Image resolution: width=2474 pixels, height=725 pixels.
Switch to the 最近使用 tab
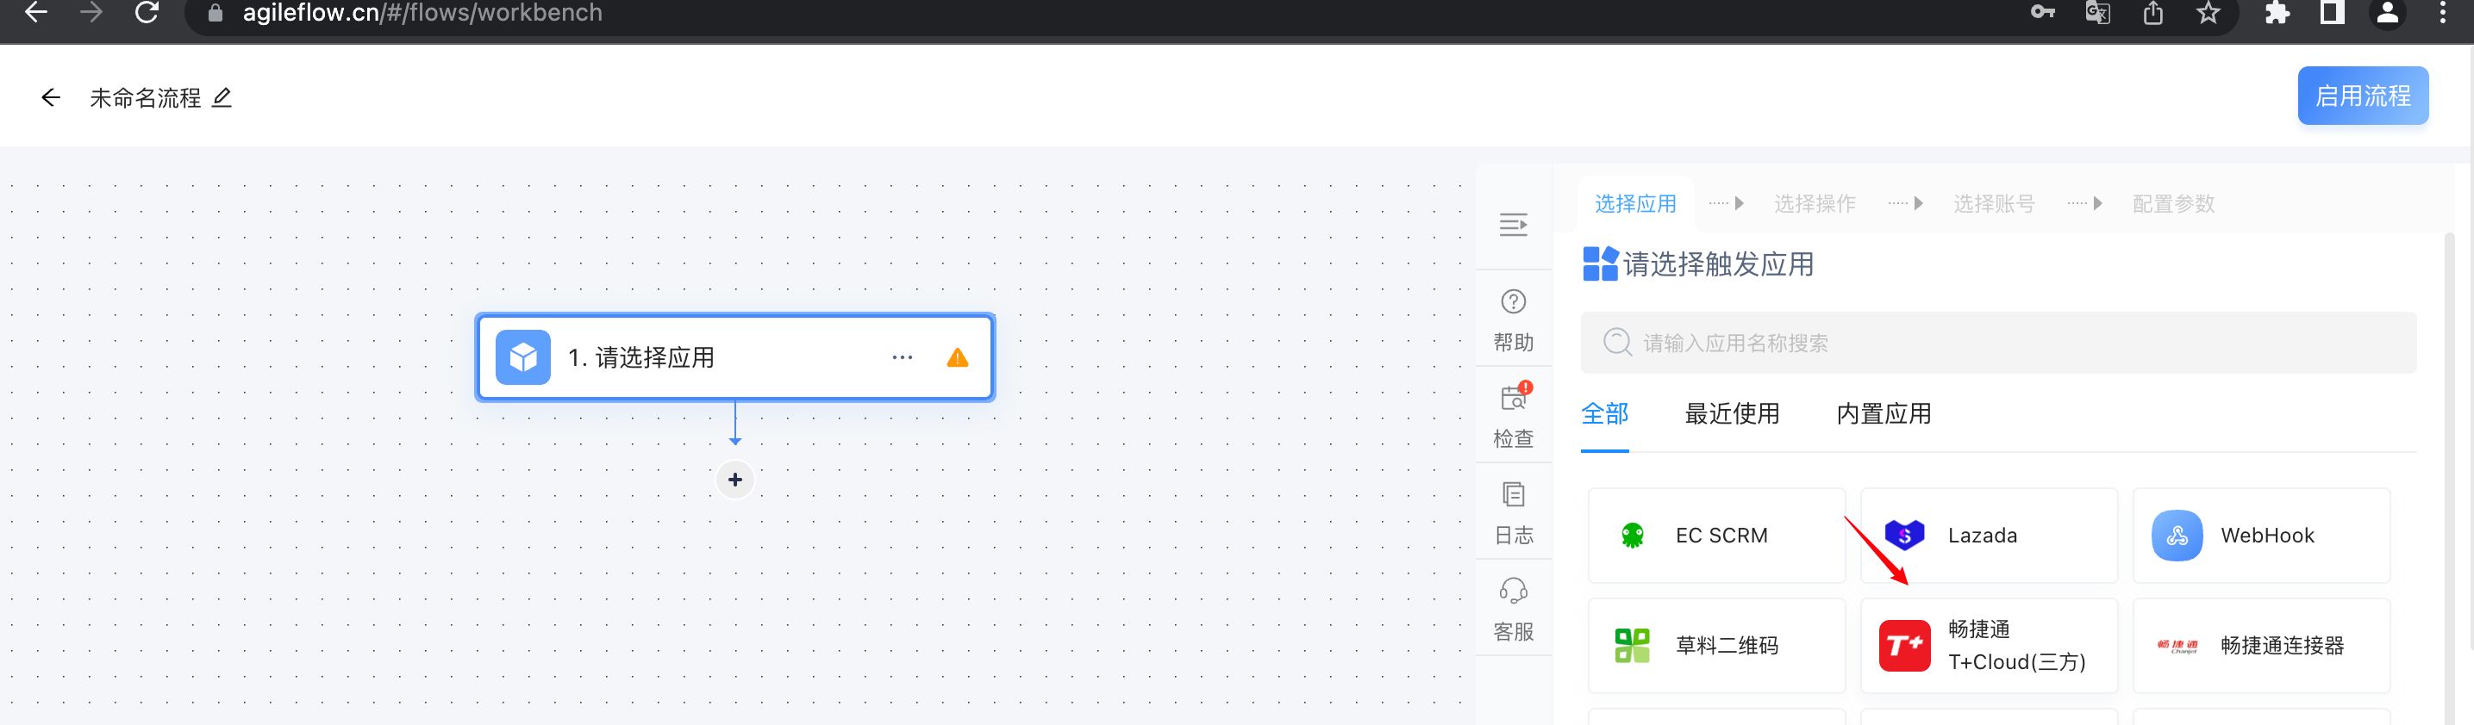[1731, 413]
